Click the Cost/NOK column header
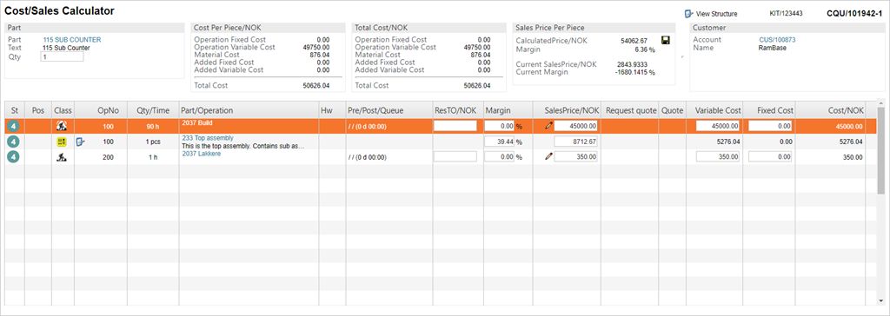Image resolution: width=890 pixels, height=316 pixels. pos(830,110)
